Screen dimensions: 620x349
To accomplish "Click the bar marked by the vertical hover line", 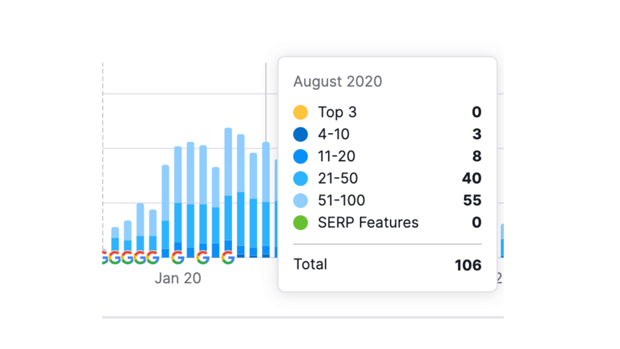I will click(266, 200).
